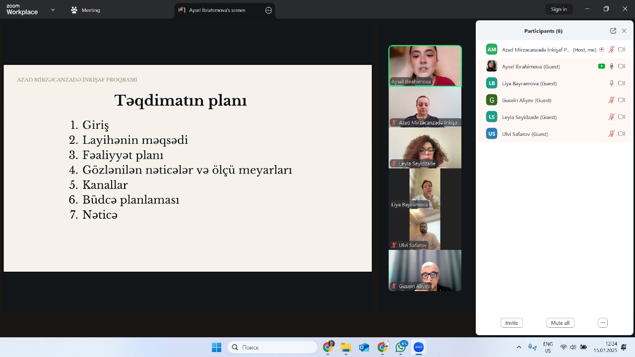
Task: Toggle Liya Bayramova's microphone in participants list
Action: click(x=612, y=83)
